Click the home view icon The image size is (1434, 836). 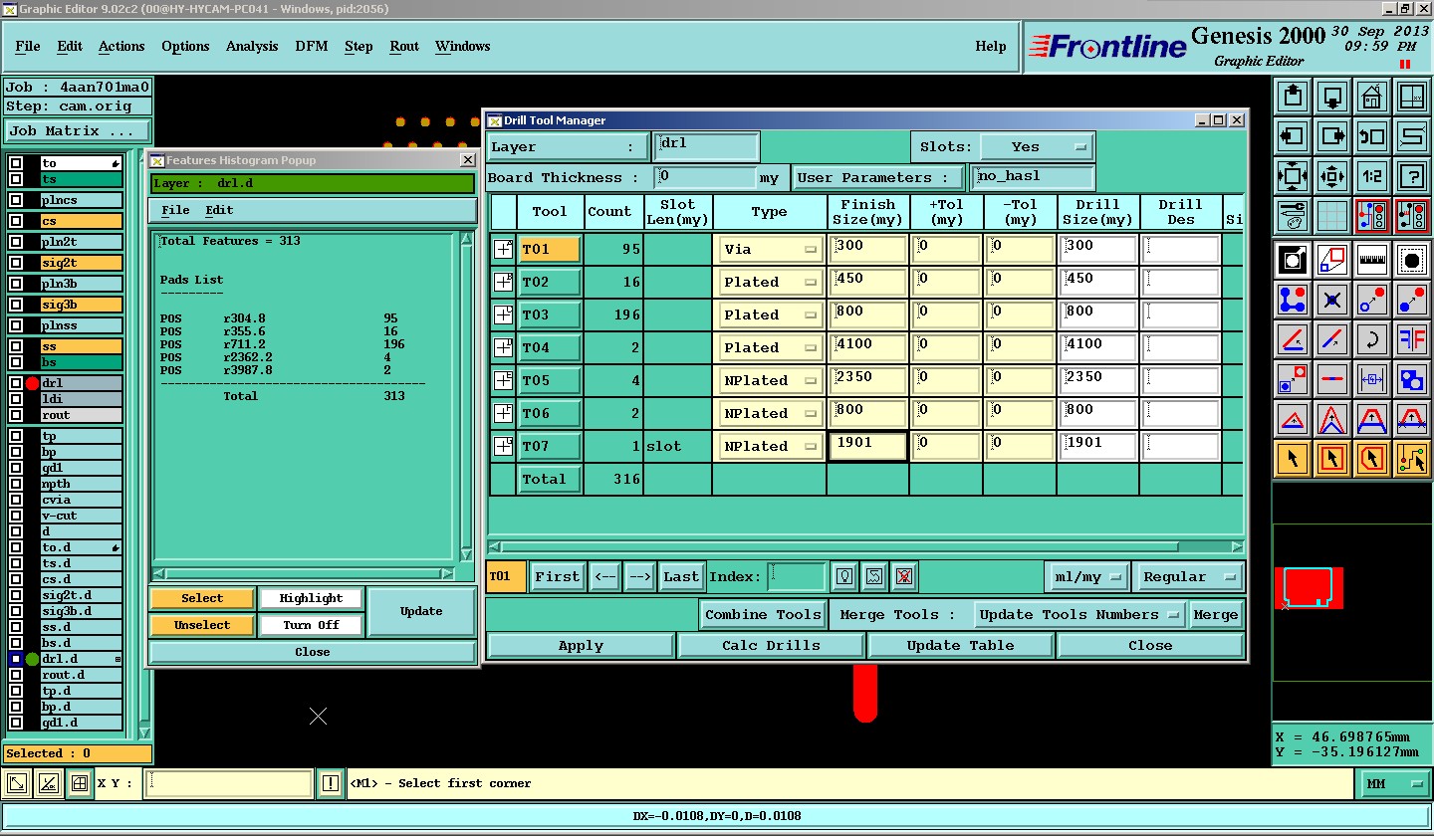1372,97
